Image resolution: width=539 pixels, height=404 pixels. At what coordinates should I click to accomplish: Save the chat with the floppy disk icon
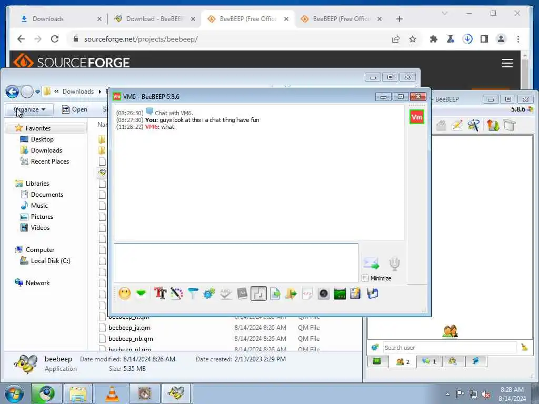[372, 294]
